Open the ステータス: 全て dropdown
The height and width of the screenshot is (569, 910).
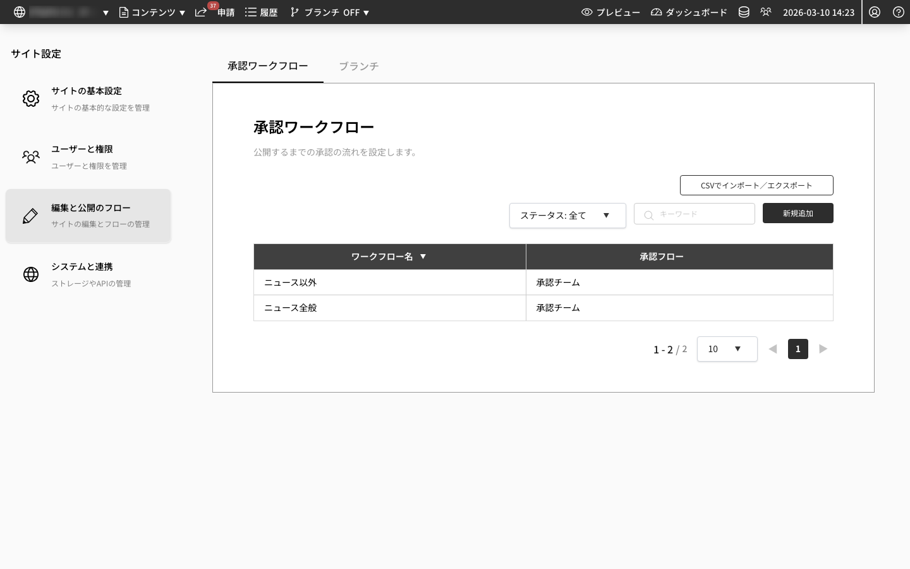567,216
